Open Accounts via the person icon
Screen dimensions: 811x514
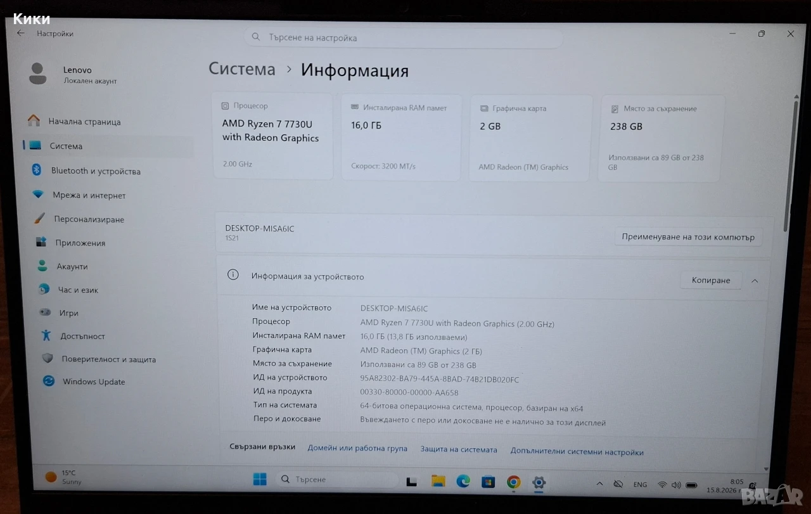42,266
